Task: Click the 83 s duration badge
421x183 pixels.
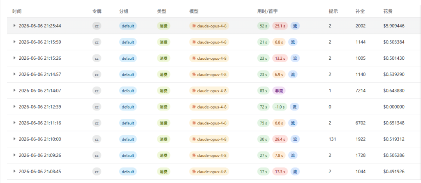Action: tap(264, 91)
